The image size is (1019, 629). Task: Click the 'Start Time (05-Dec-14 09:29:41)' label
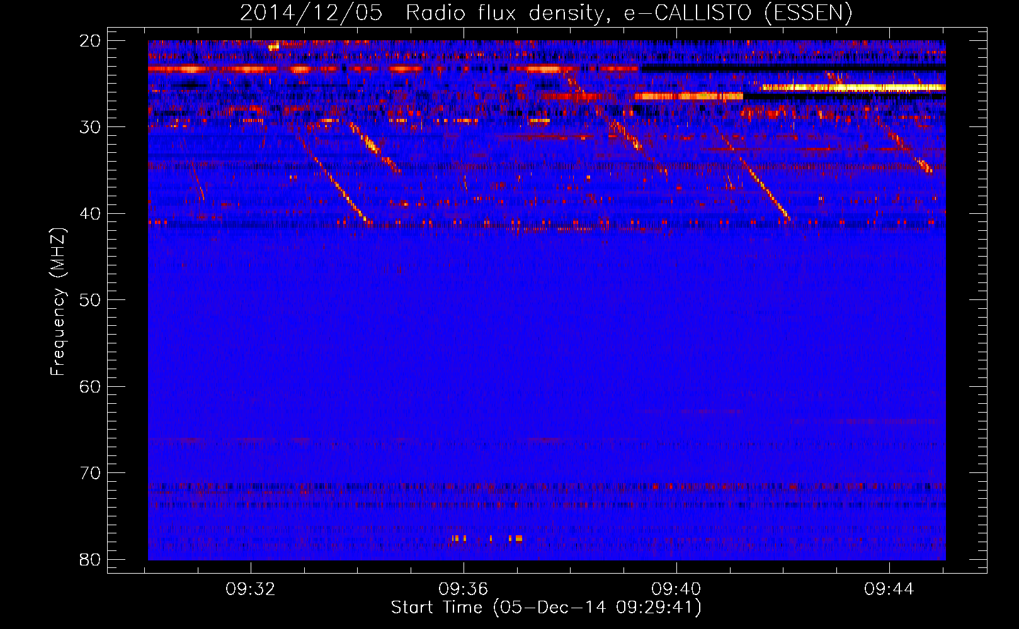tap(546, 608)
